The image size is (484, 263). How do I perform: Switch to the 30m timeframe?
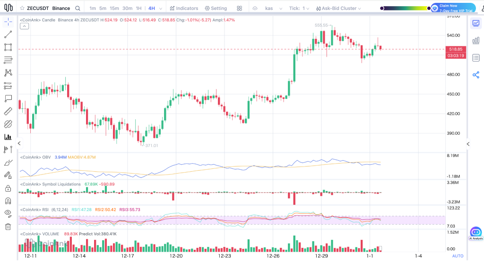(128, 9)
